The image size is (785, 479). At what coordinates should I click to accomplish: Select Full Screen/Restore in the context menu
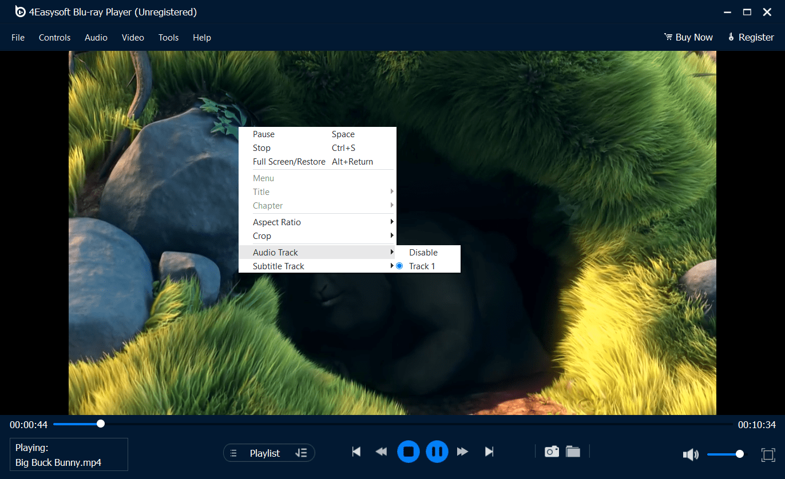pos(318,162)
